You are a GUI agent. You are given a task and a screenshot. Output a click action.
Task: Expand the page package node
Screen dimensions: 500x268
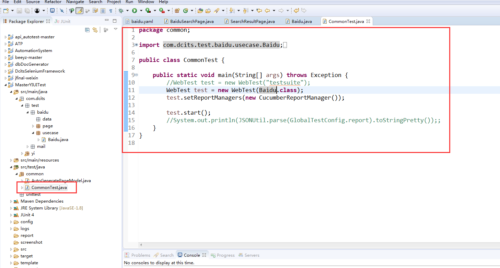(33, 126)
